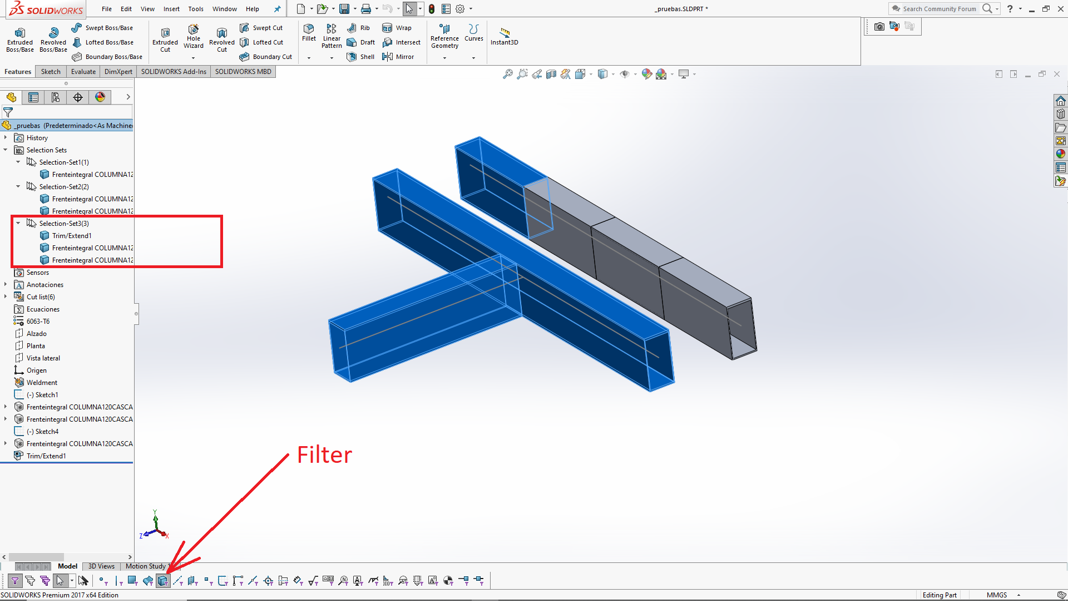This screenshot has width=1068, height=603.
Task: Select the Swept Cut tool
Action: 261,27
